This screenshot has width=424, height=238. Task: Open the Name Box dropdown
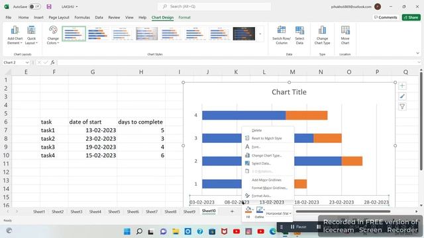click(x=27, y=63)
